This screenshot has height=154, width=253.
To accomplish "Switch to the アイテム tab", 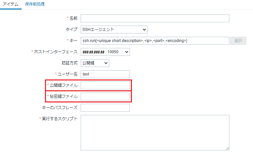I will click(11, 4).
